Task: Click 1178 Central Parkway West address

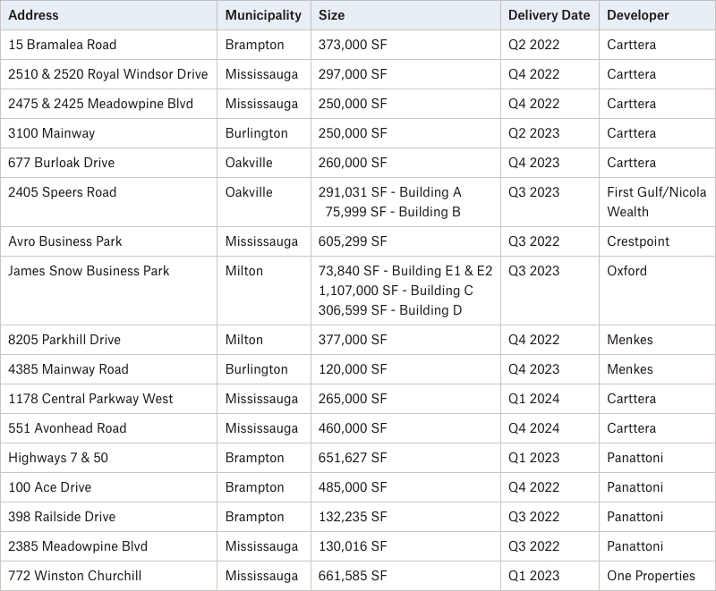Action: 90,399
